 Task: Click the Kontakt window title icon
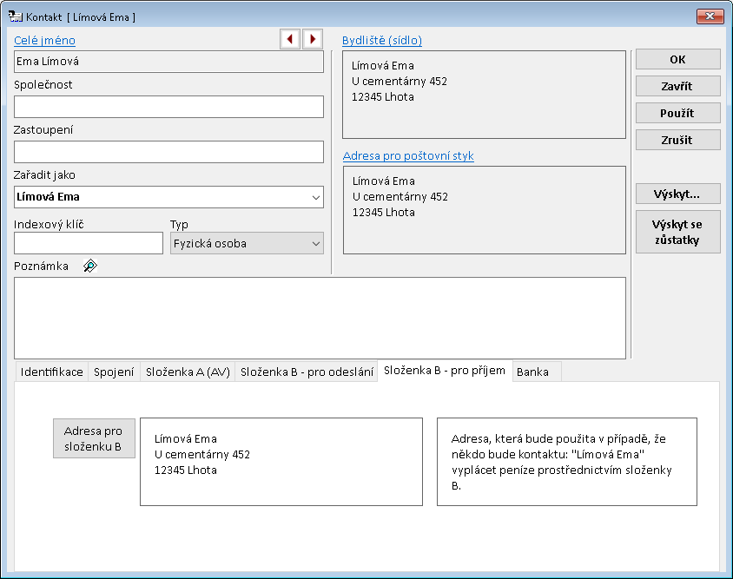click(x=14, y=16)
